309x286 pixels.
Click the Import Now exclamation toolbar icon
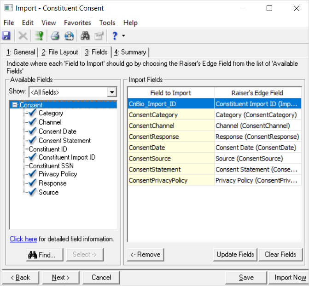39,35
